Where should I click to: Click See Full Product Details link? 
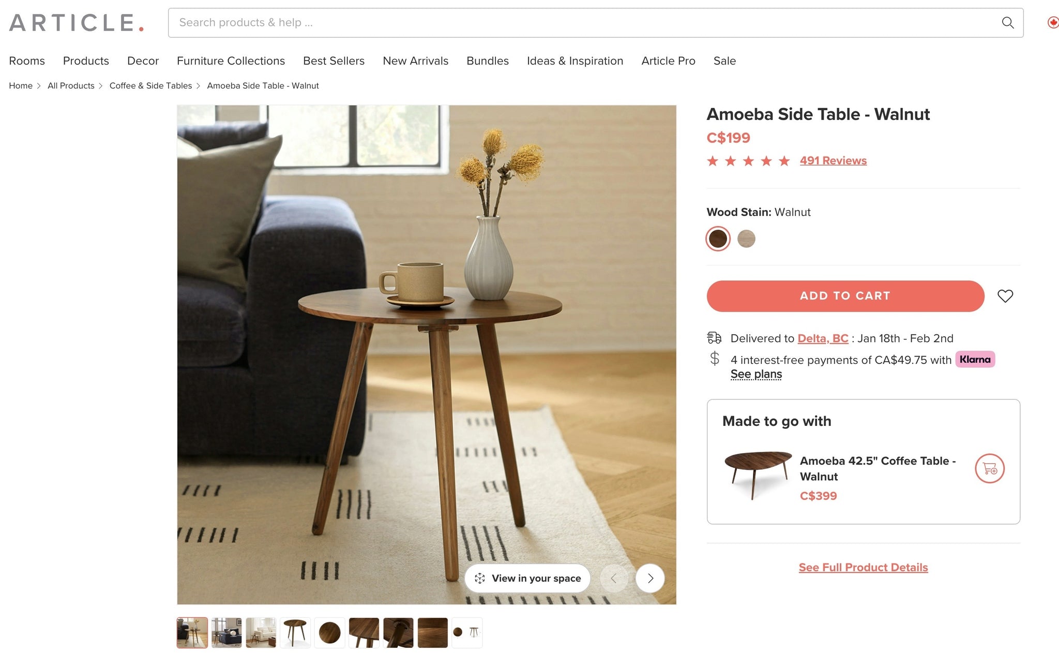click(x=863, y=567)
